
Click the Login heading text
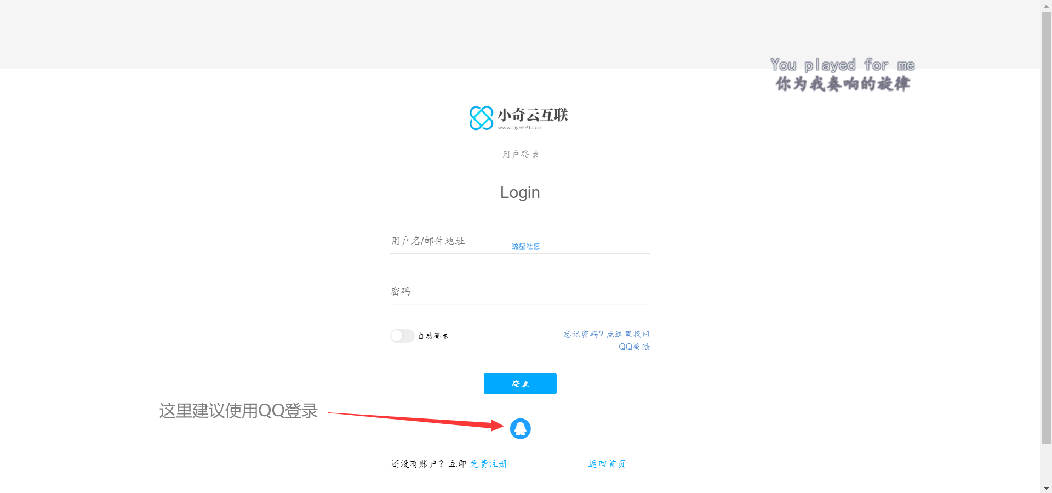pos(520,192)
